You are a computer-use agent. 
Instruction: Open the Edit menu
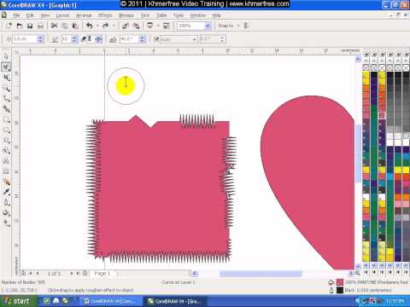point(30,15)
